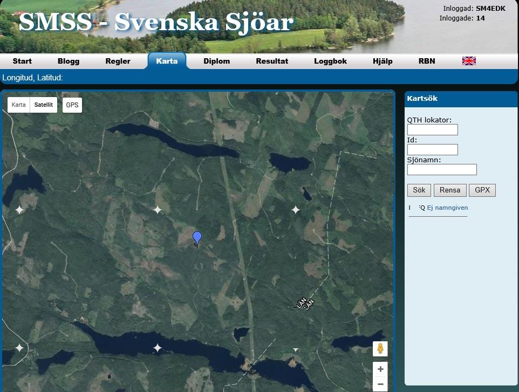Screen dimensions: 519x392
Task: Select the Street View pegman icon
Action: point(380,349)
